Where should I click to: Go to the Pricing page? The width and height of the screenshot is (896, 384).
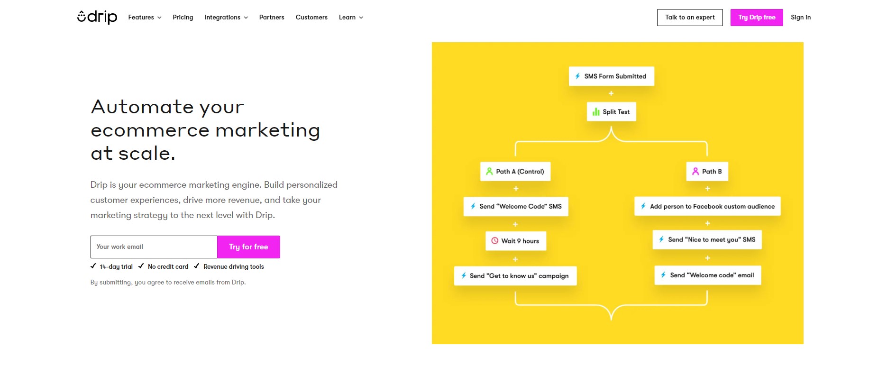pos(183,18)
